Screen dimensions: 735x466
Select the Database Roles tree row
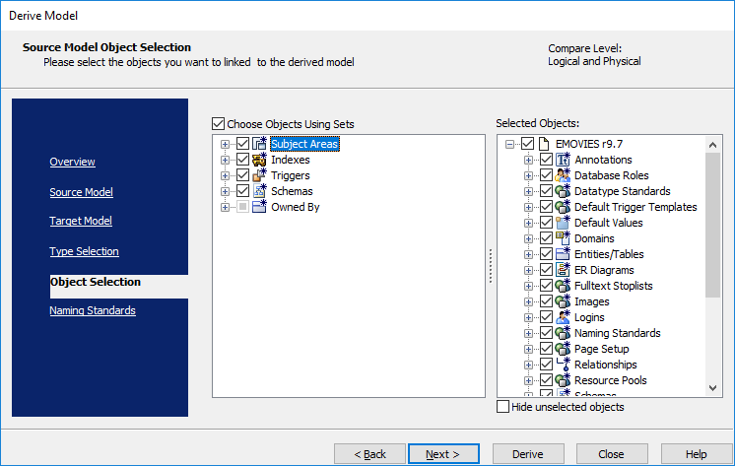pos(612,175)
